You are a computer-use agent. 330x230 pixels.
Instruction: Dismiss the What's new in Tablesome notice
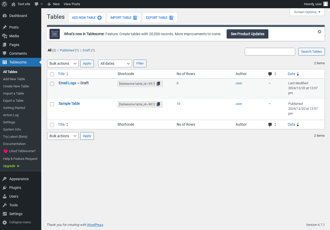click(319, 32)
